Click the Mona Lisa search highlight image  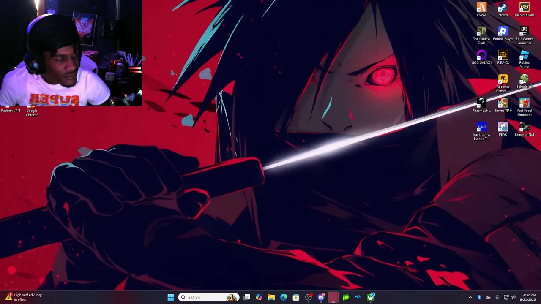tap(232, 297)
